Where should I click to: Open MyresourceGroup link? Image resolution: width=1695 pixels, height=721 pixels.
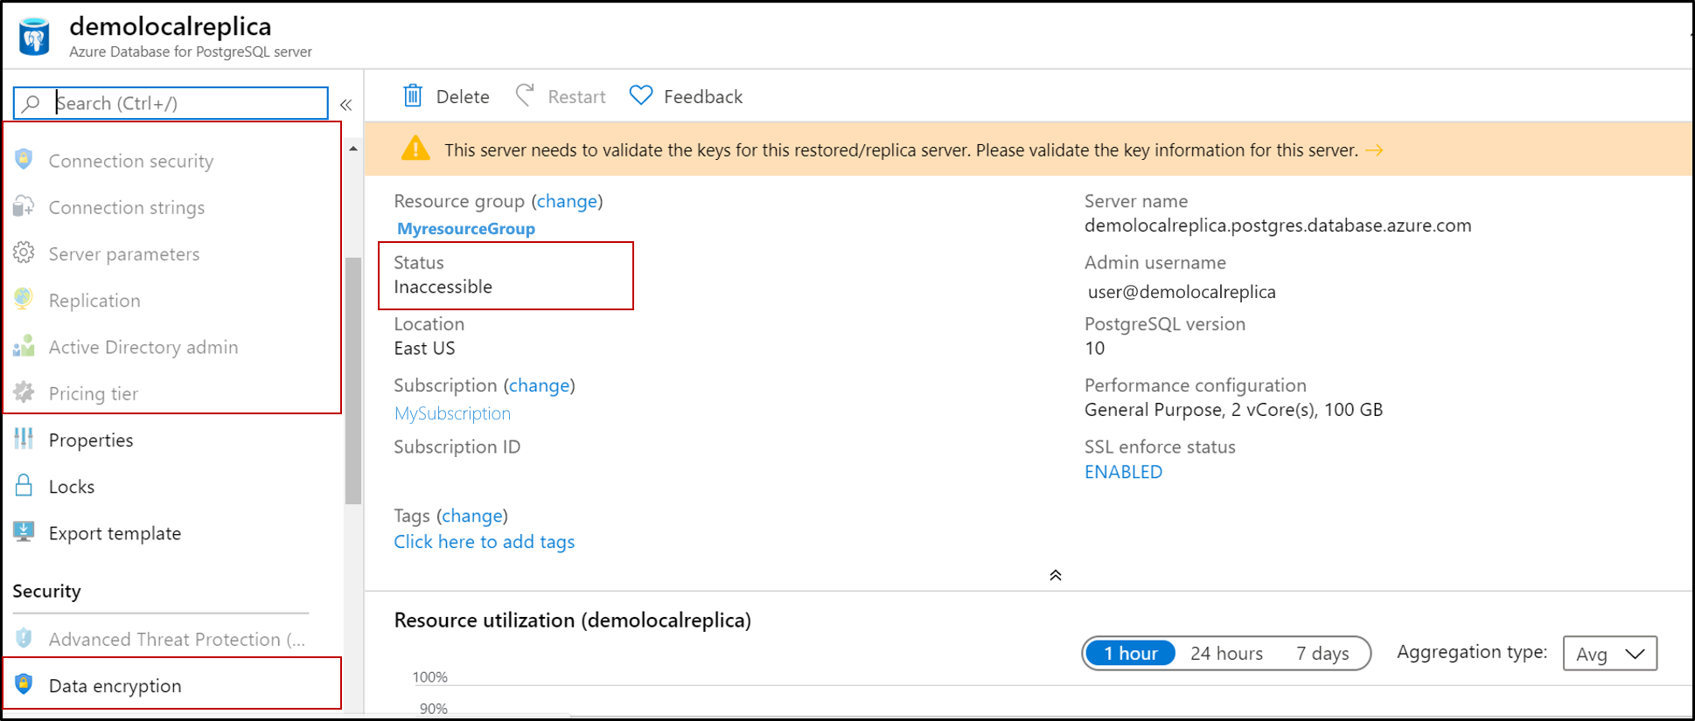click(x=466, y=229)
